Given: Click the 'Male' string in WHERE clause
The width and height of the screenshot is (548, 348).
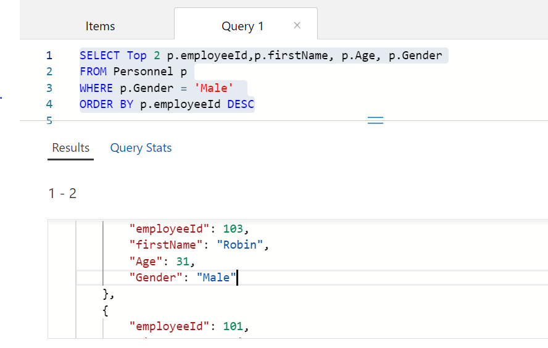Looking at the screenshot, I should coord(213,88).
